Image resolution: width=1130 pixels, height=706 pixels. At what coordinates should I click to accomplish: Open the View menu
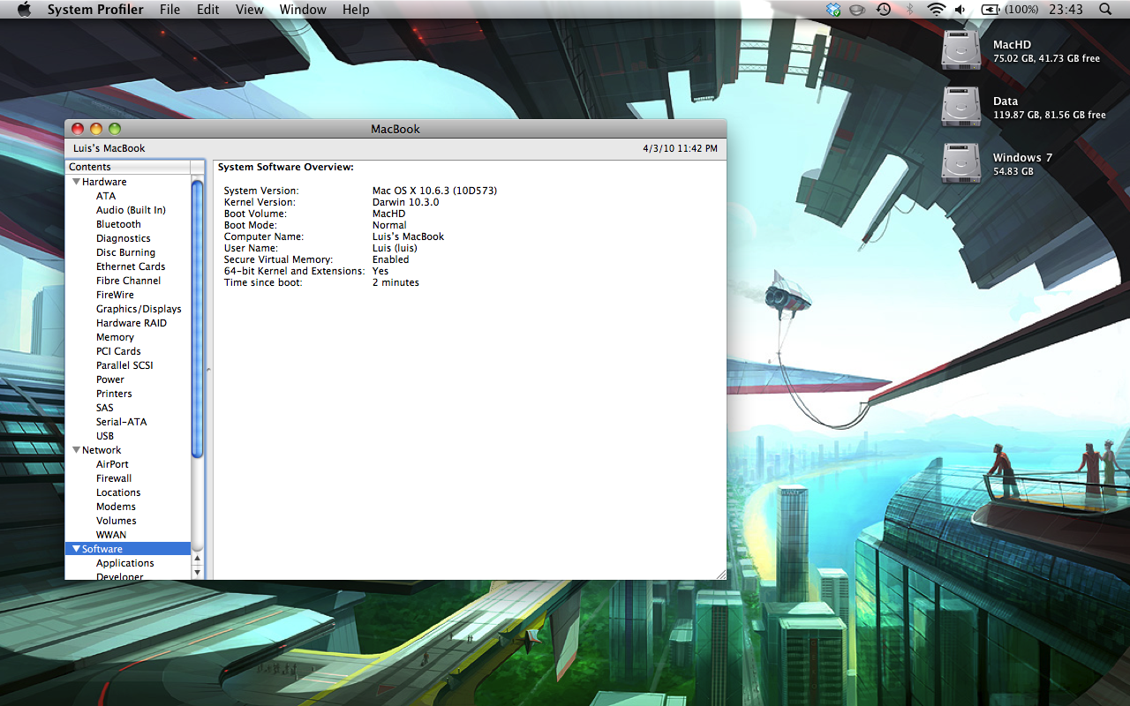click(250, 10)
